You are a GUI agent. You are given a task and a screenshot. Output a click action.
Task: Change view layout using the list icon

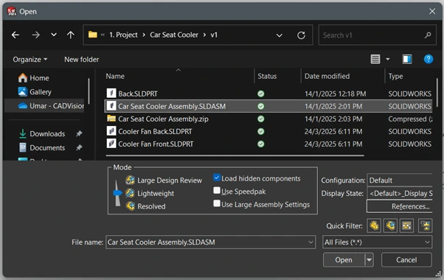(x=375, y=59)
